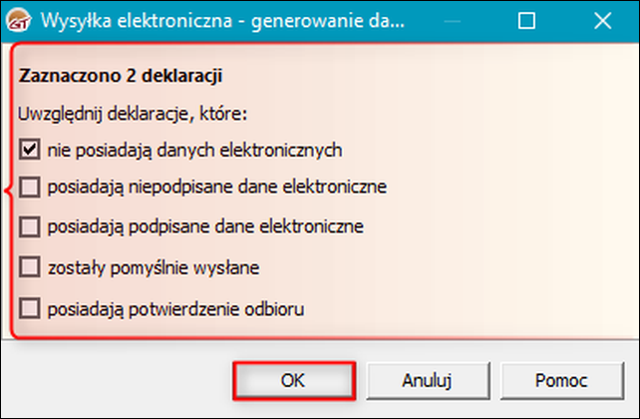
Task: Enable 'posiadają niepodpisane dane elektroniczne' checkbox
Action: (29, 187)
